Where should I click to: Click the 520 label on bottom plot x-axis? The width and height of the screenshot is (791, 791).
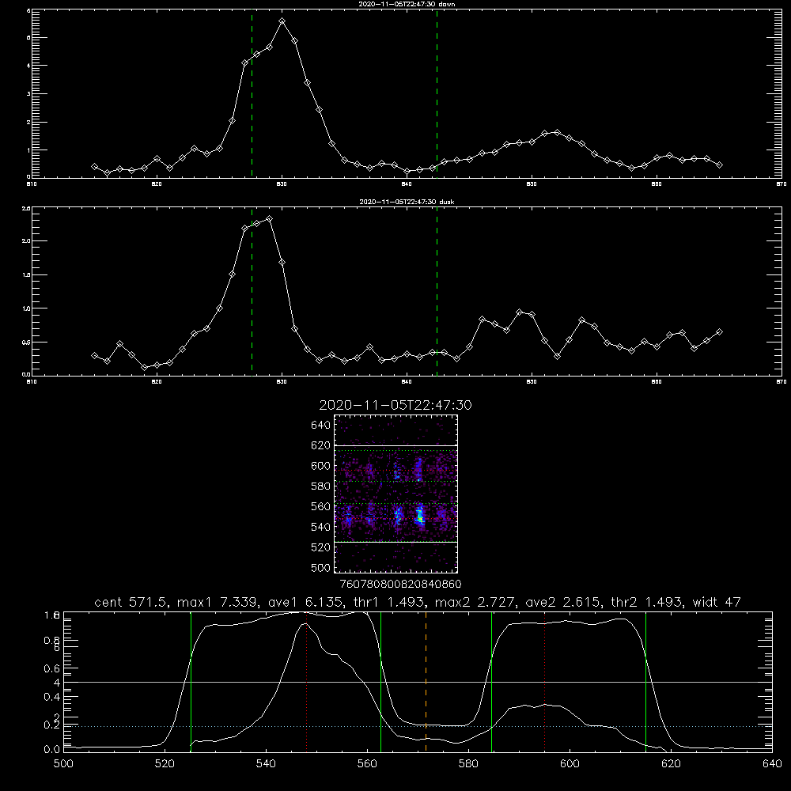[x=165, y=764]
